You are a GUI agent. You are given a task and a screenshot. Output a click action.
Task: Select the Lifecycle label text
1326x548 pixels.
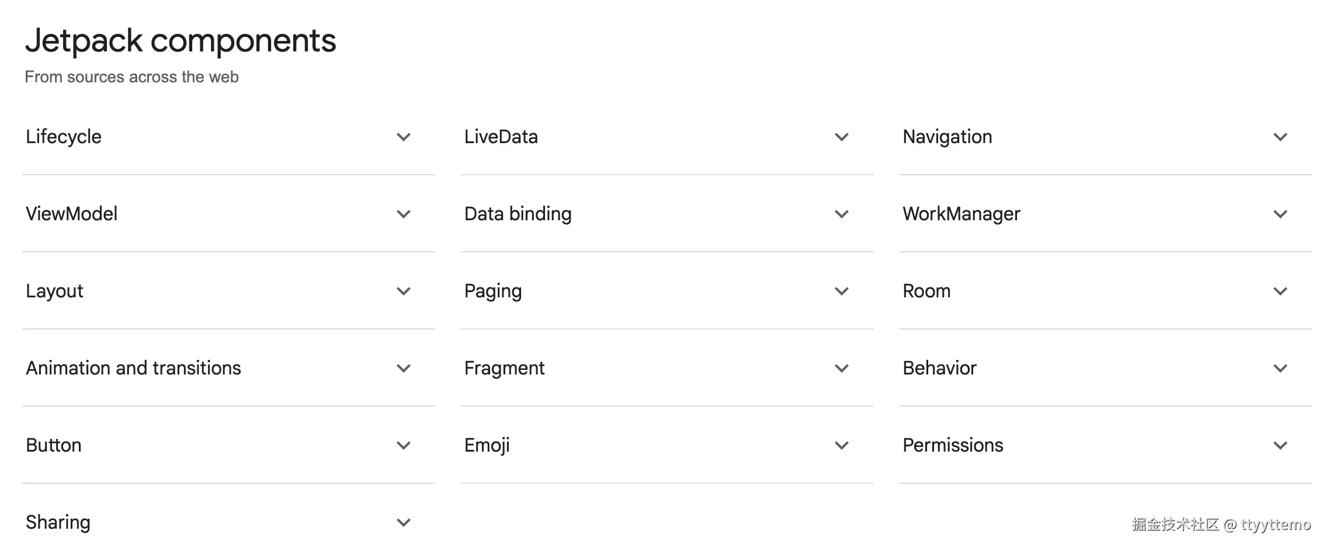(64, 137)
